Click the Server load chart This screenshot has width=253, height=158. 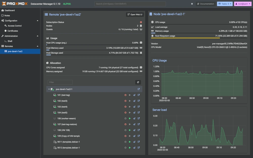click(199, 130)
